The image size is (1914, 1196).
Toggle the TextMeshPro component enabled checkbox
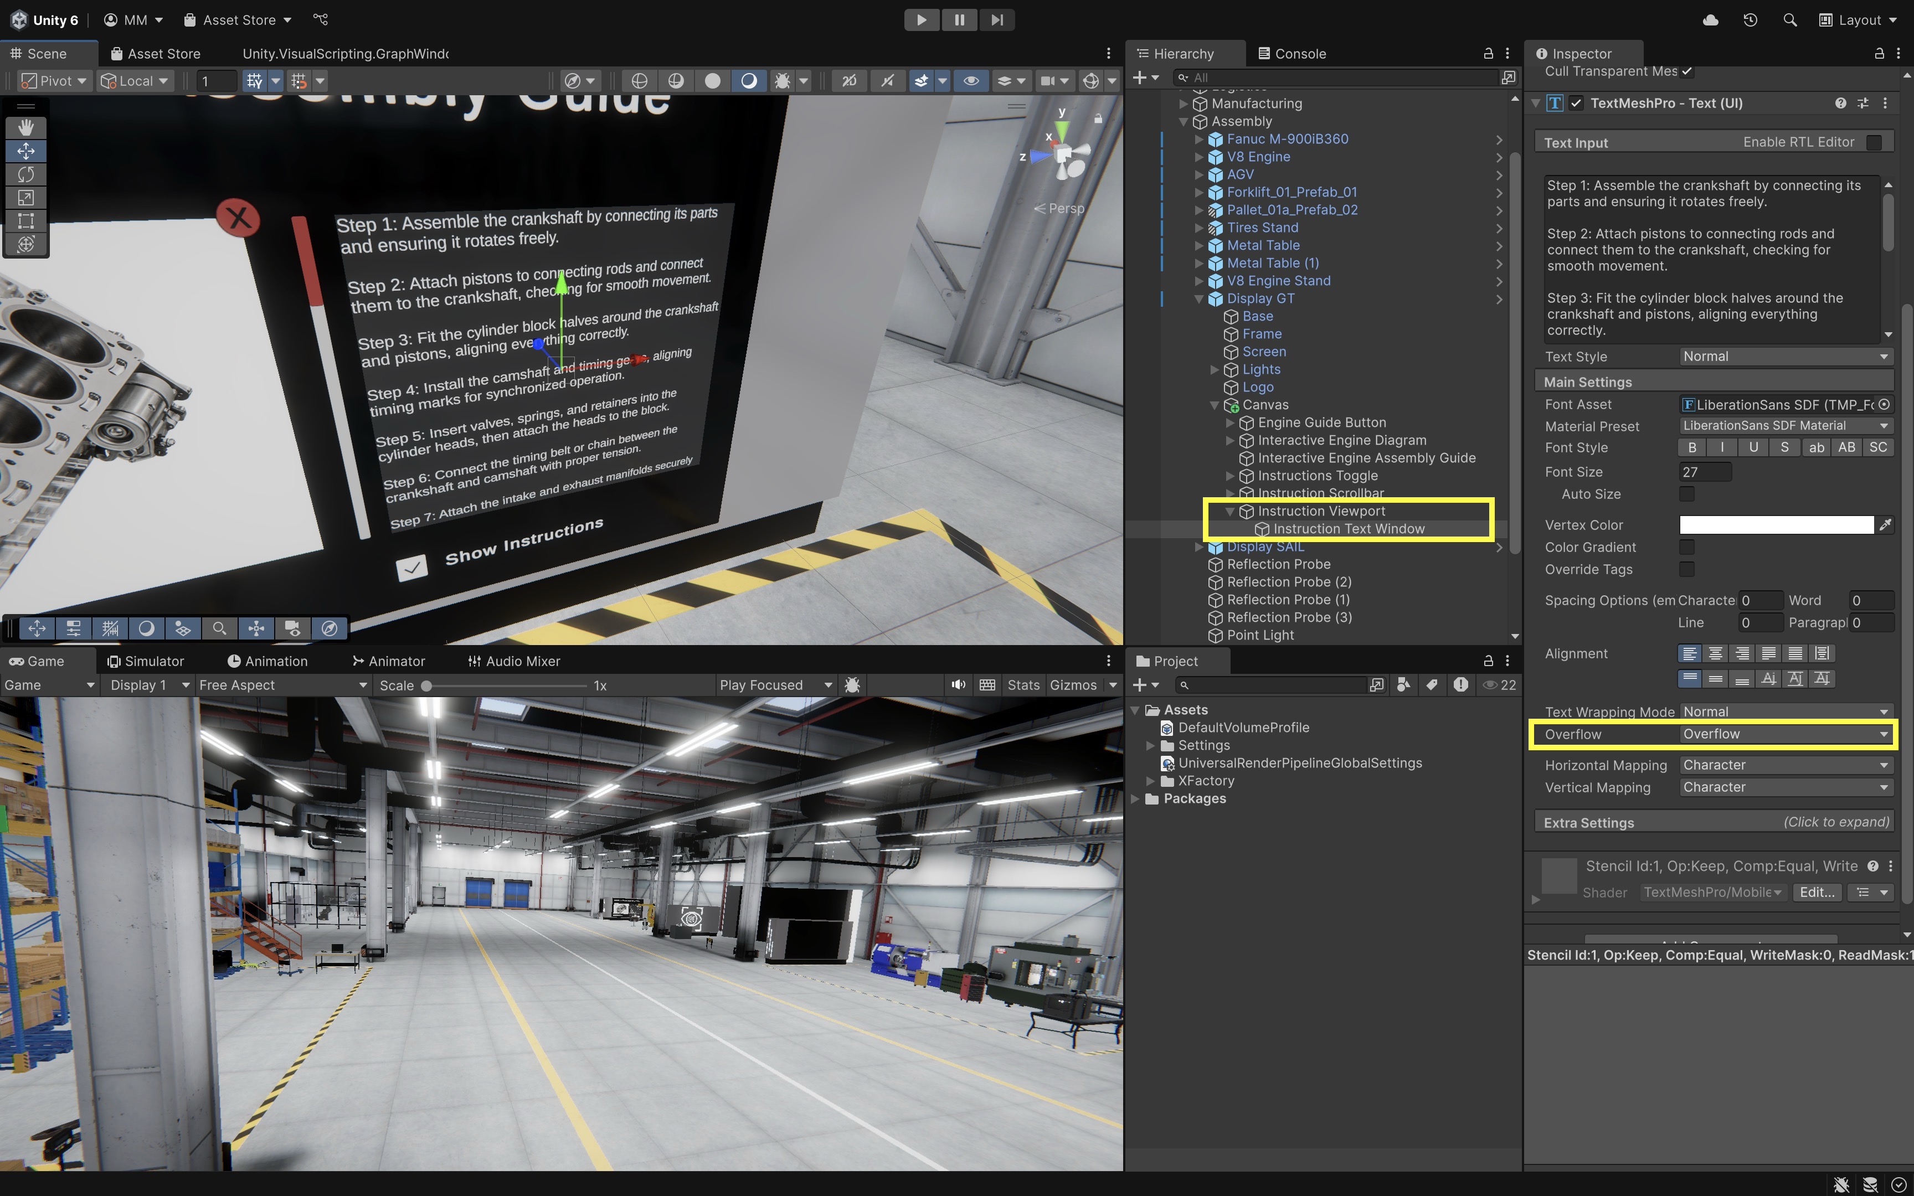[1576, 104]
